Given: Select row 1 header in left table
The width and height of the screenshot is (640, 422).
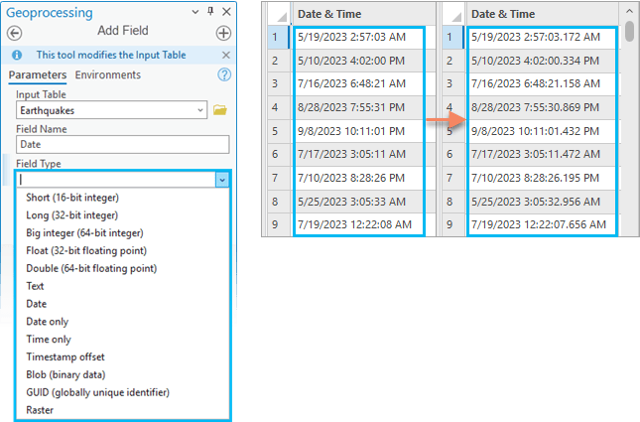Looking at the screenshot, I should click(x=278, y=37).
